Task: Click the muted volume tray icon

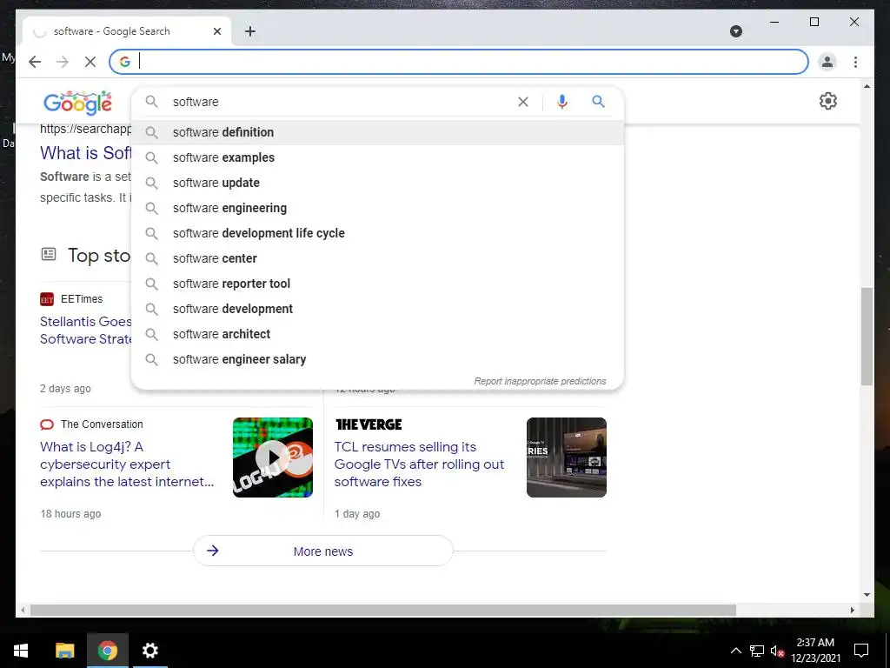Action: tap(777, 651)
